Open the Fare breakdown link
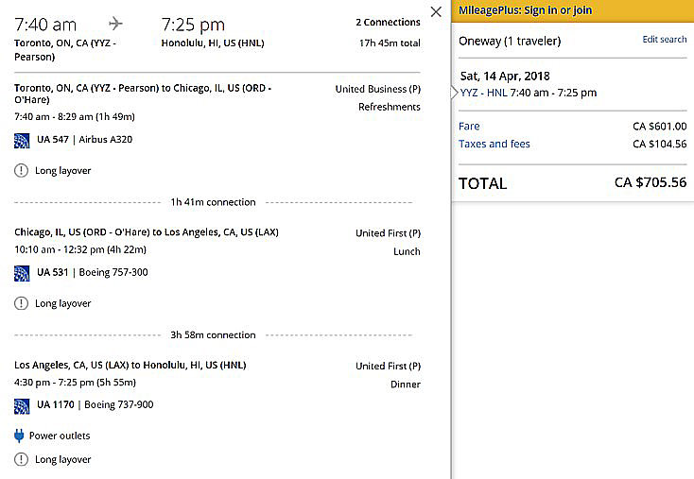This screenshot has width=694, height=479. [469, 127]
